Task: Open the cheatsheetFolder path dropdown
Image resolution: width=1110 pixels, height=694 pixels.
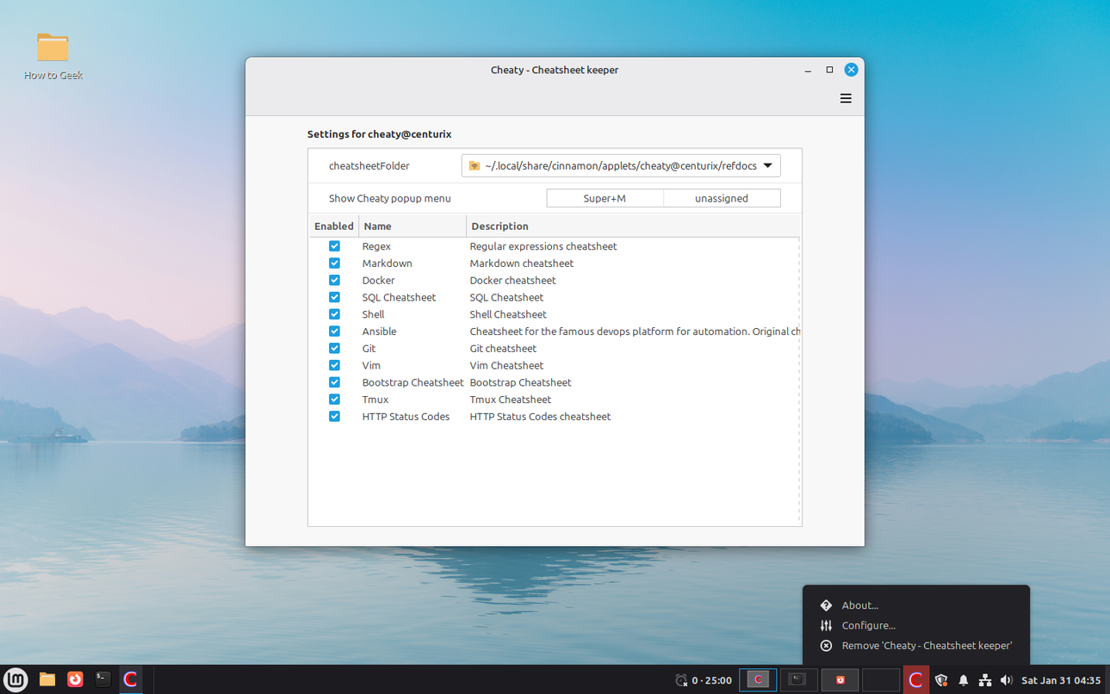Action: click(x=621, y=166)
